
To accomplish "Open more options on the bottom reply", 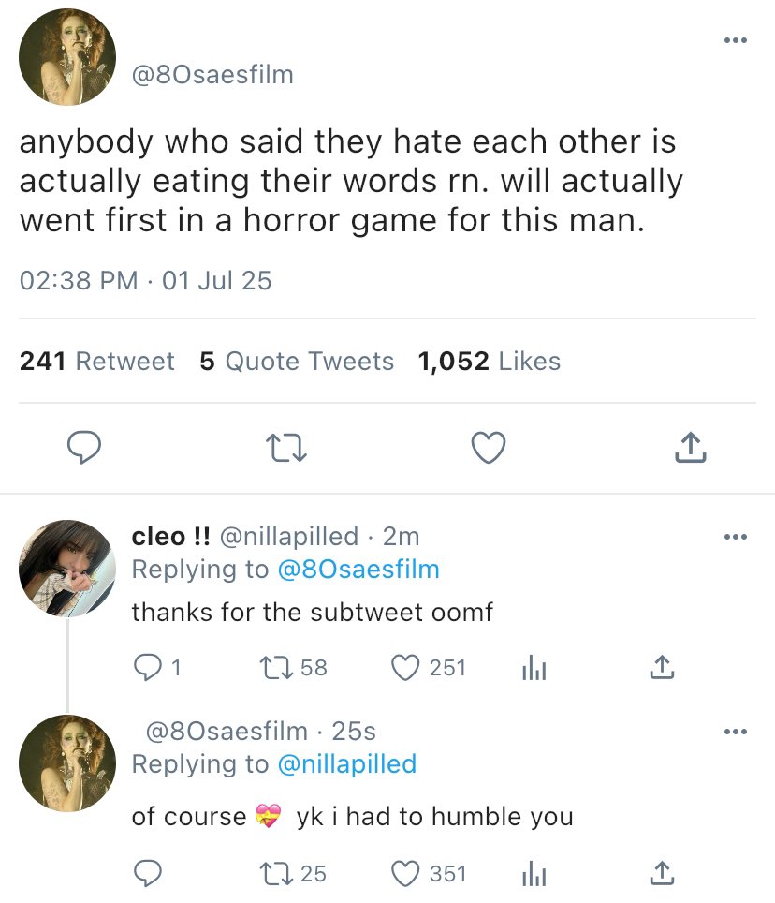I will pos(736,731).
